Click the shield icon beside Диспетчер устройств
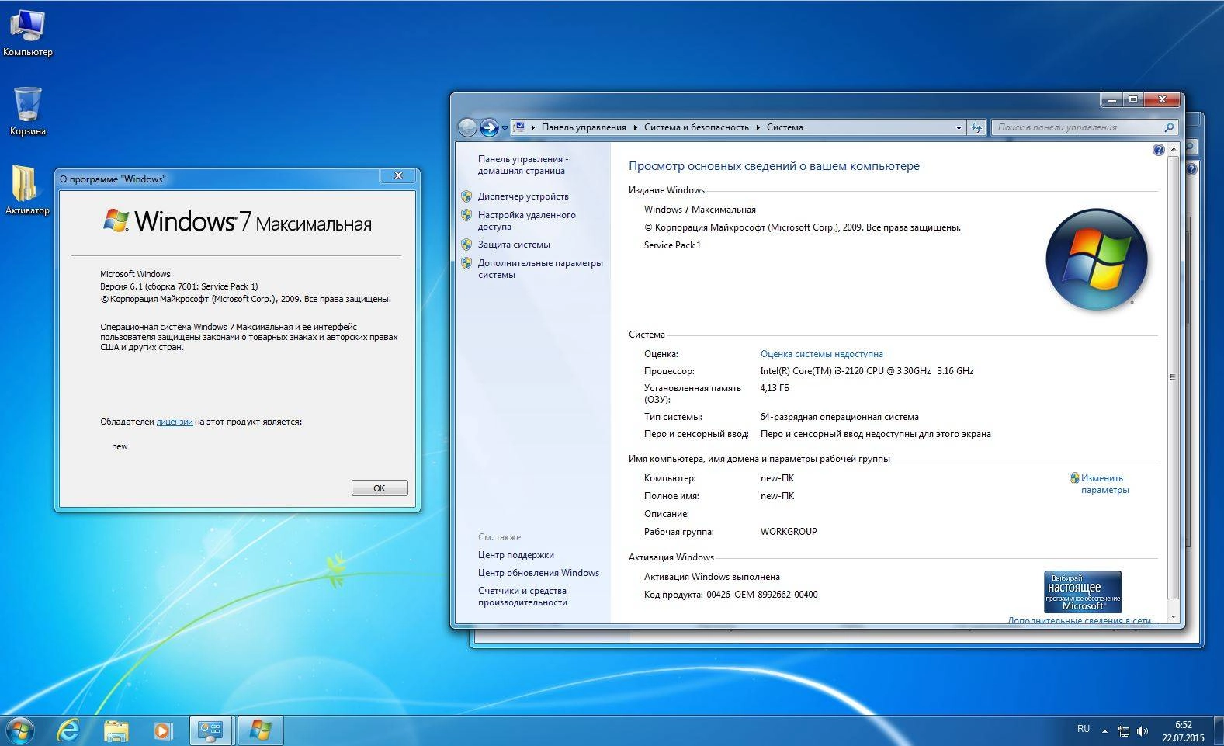 tap(466, 196)
